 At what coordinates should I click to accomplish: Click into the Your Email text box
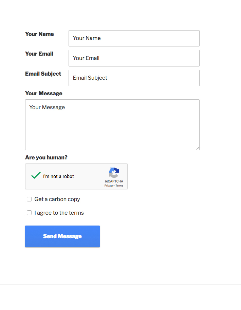click(134, 58)
